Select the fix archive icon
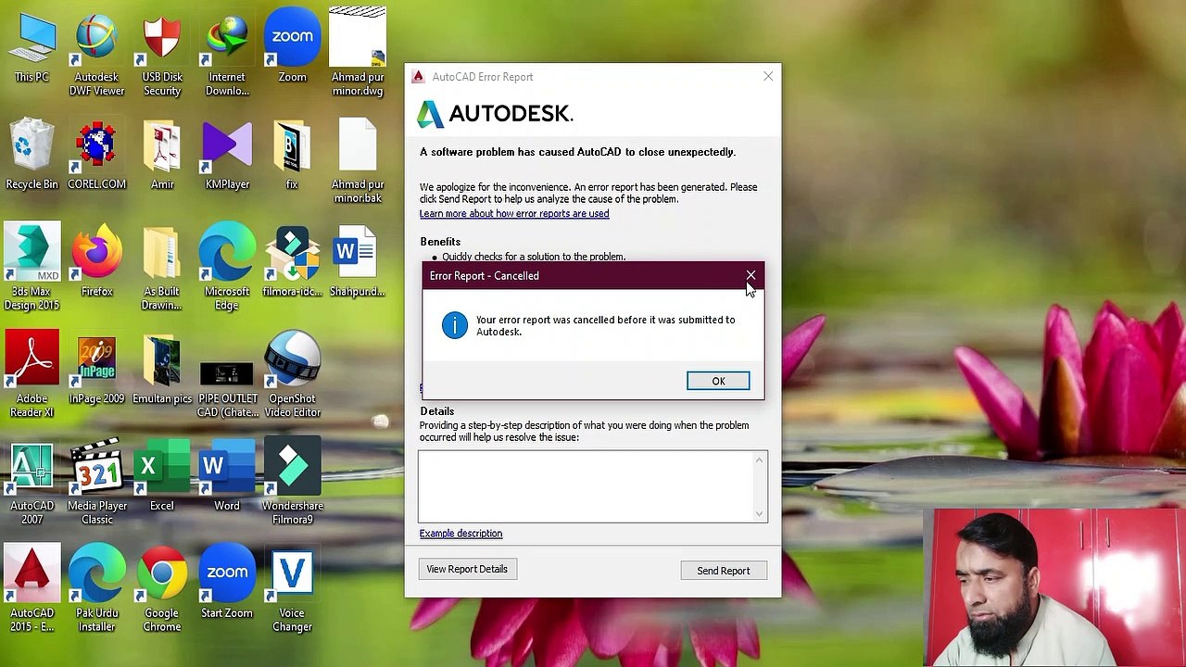The image size is (1186, 667). click(x=292, y=155)
